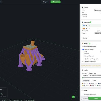Select the T2 filament row label
101x101 pixels.
[x=87, y=28]
